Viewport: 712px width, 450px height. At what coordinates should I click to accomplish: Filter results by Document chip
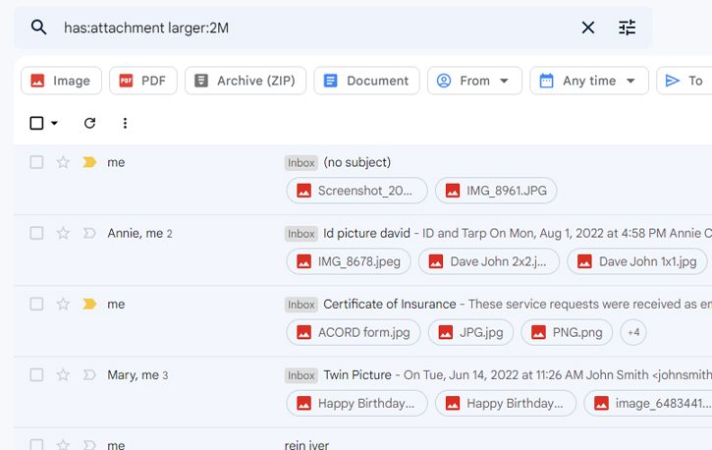point(366,81)
